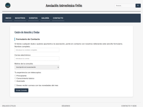Open the INICIO menu item
Viewport: 143px width, 107px height.
pyautogui.click(x=8, y=18)
